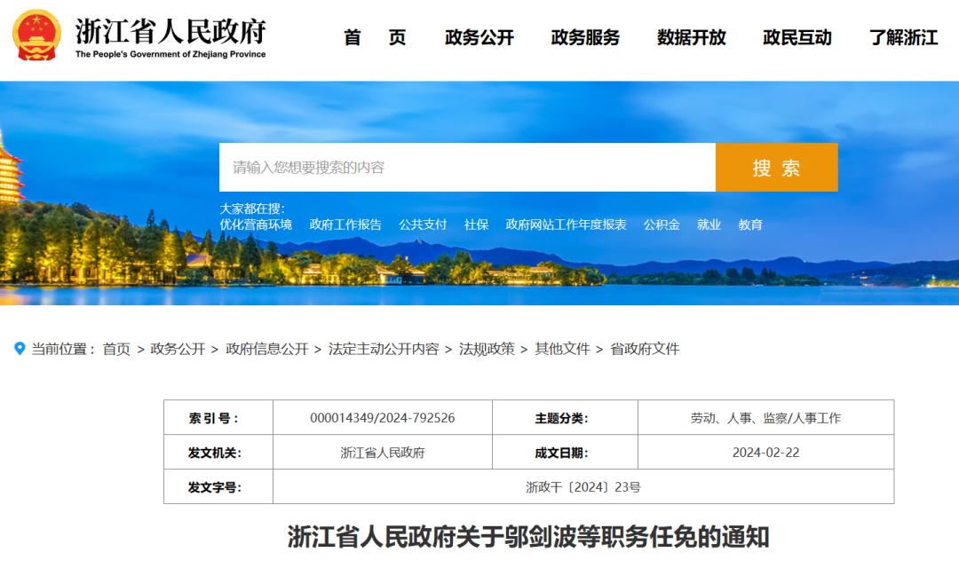Screen dimensions: 959x568
Task: Click the 优化营商环境 trending search link
Action: coord(256,225)
